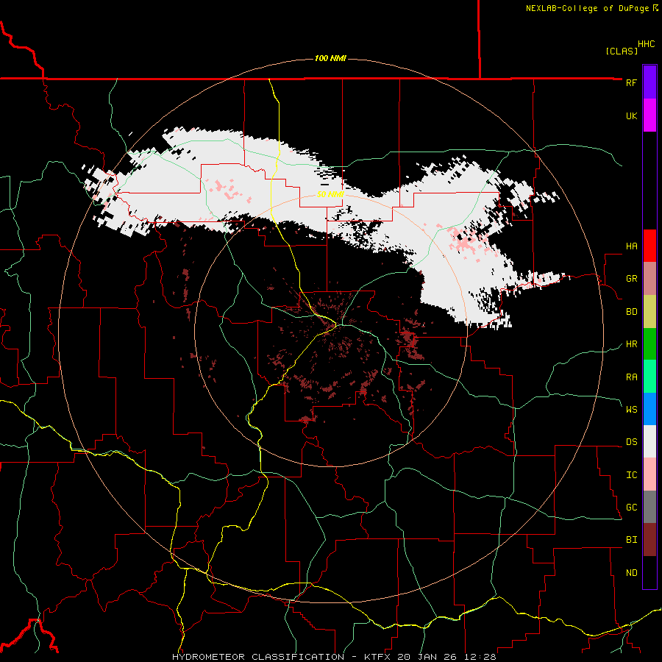Image resolution: width=662 pixels, height=662 pixels.
Task: Click the "GR" legend label
Action: (631, 279)
